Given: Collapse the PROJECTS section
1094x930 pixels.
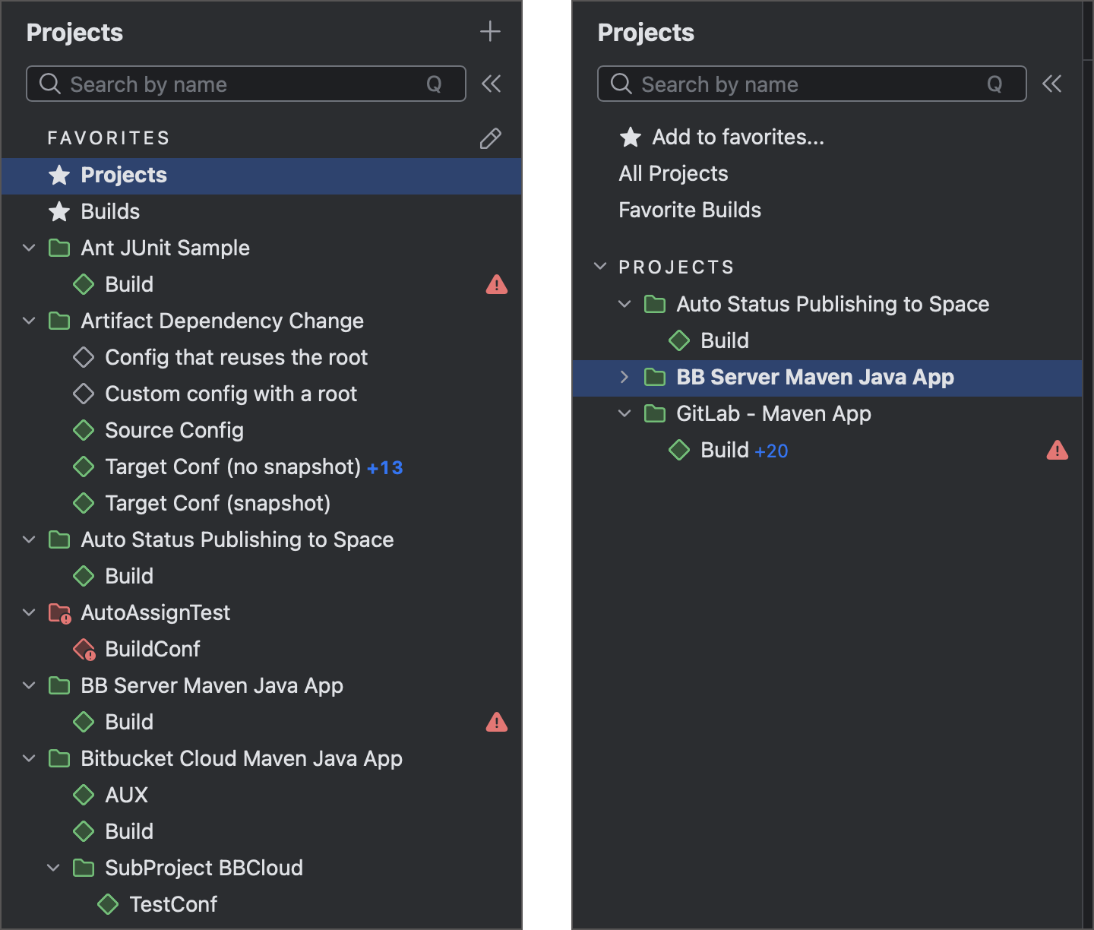Looking at the screenshot, I should (600, 267).
